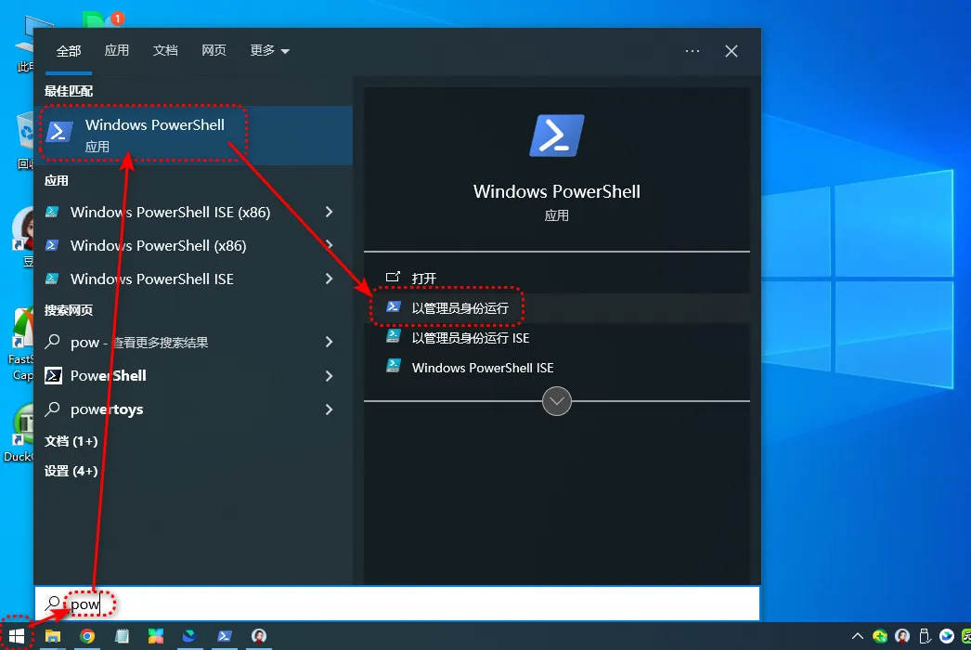Screen dimensions: 971x650
Task: Click Windows PowerShell ISE (x86) icon
Action: pyautogui.click(x=52, y=212)
